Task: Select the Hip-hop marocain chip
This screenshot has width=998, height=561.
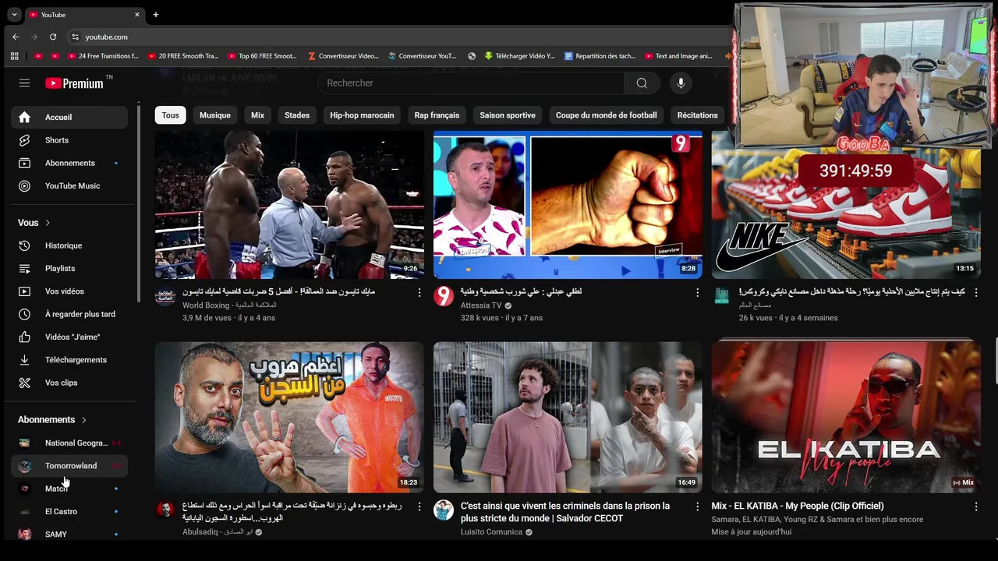Action: click(362, 115)
